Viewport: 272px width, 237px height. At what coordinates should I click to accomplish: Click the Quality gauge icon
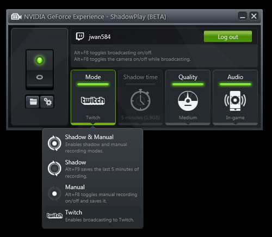tap(188, 101)
